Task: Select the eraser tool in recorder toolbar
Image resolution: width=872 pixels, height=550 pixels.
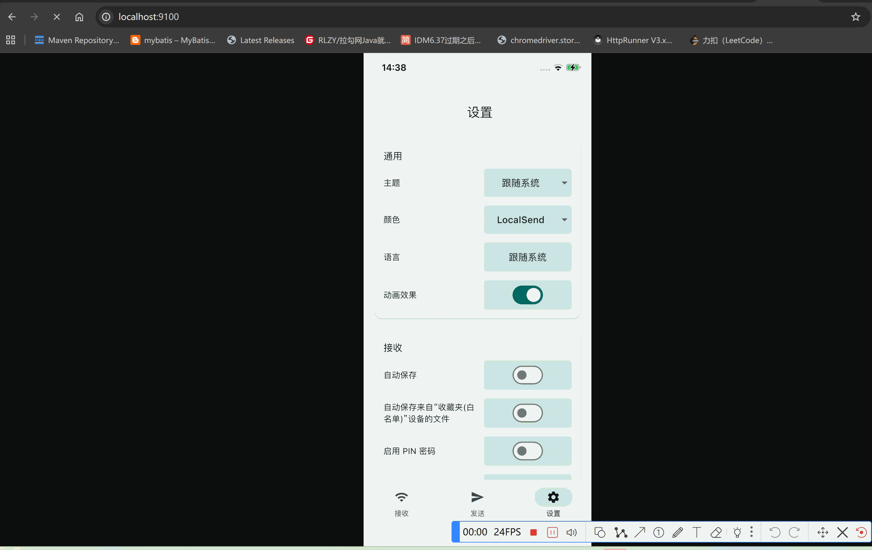Action: [x=716, y=532]
